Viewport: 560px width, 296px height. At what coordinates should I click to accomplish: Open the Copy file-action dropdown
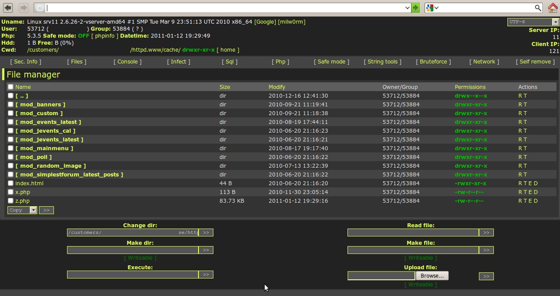click(x=22, y=210)
